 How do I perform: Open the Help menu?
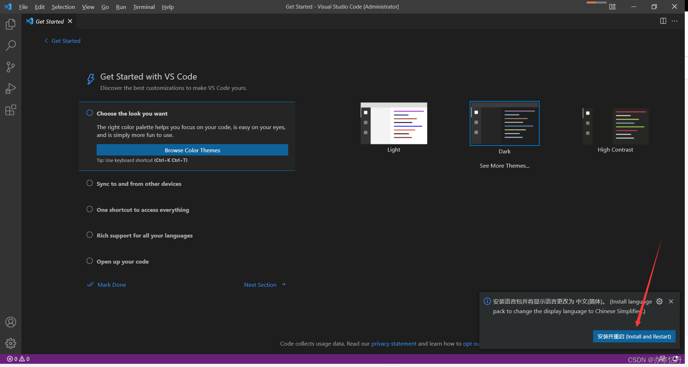tap(168, 7)
